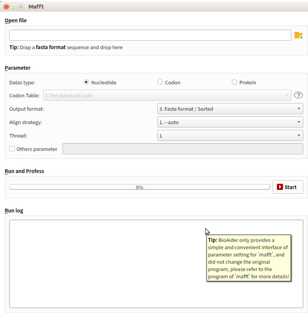Click the 0% progress bar

click(140, 187)
